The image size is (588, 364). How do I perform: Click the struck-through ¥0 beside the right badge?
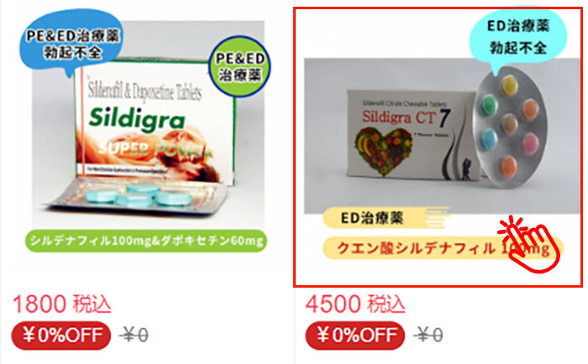428,335
